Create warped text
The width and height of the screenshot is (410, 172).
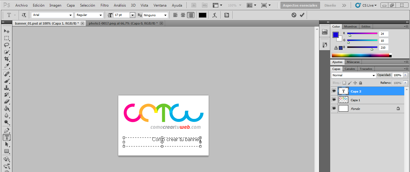[x=214, y=15]
